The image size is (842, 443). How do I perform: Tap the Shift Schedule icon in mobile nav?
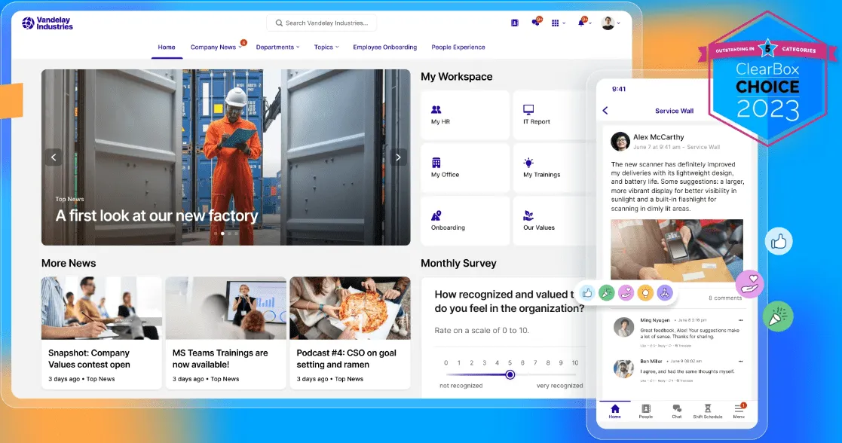tap(707, 411)
